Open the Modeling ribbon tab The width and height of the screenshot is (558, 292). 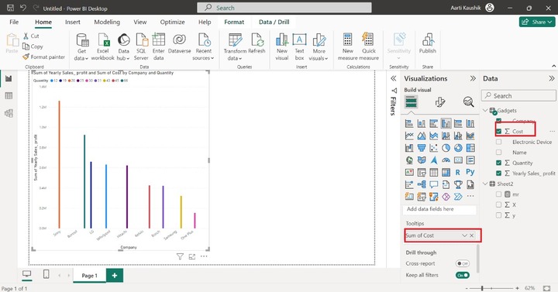click(x=107, y=22)
